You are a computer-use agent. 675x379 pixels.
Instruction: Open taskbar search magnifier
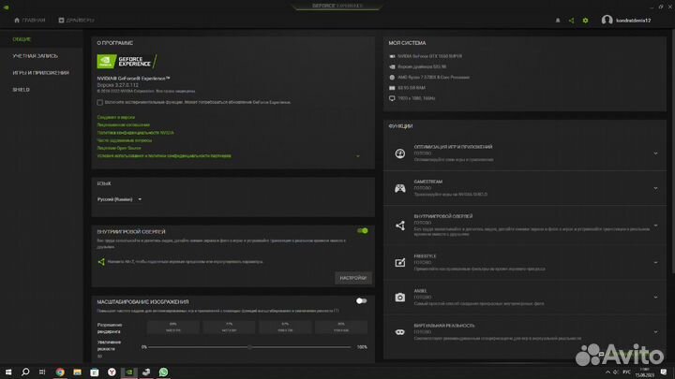pos(25,372)
